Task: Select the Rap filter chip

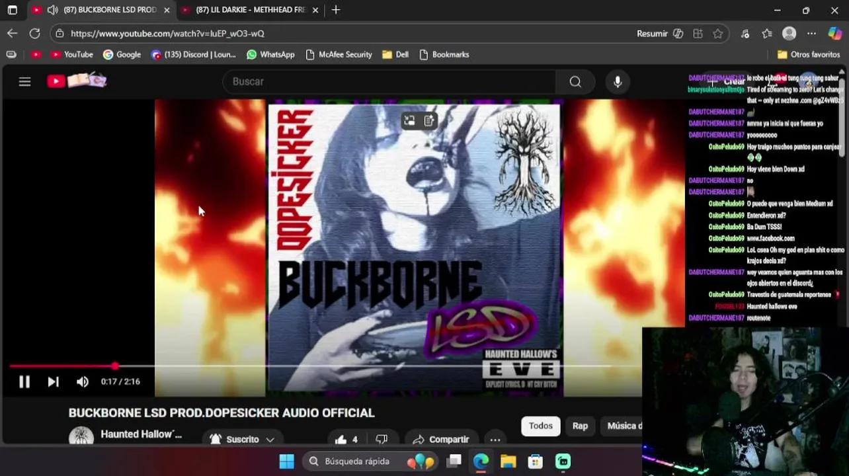Action: click(x=580, y=426)
